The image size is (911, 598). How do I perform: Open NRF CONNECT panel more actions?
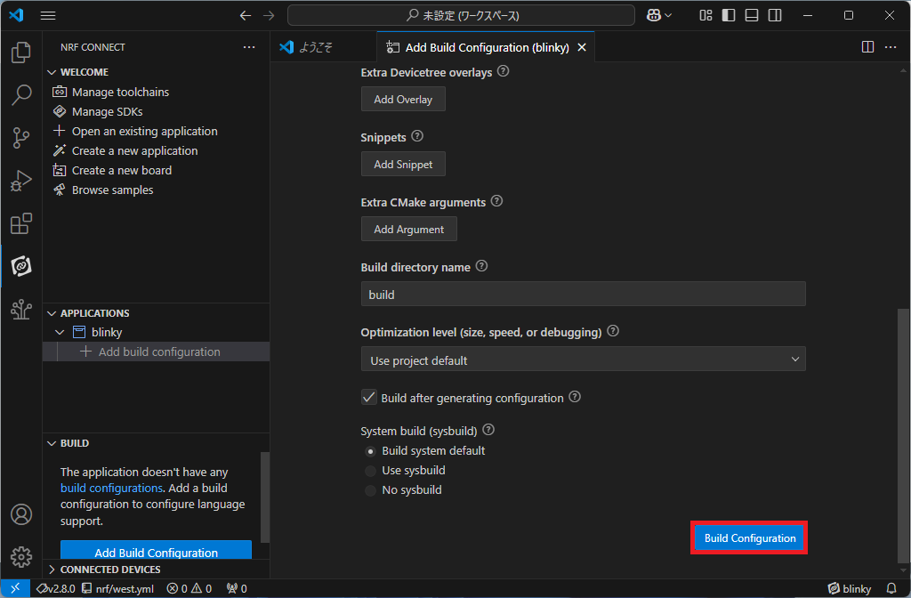[x=249, y=47]
